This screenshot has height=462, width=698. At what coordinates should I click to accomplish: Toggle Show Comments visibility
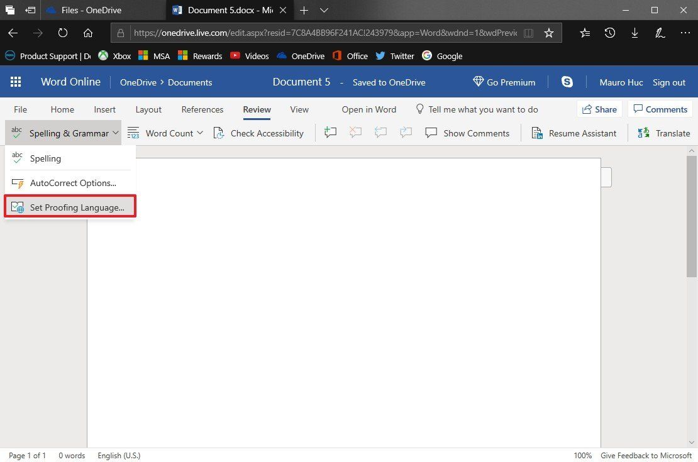point(468,133)
